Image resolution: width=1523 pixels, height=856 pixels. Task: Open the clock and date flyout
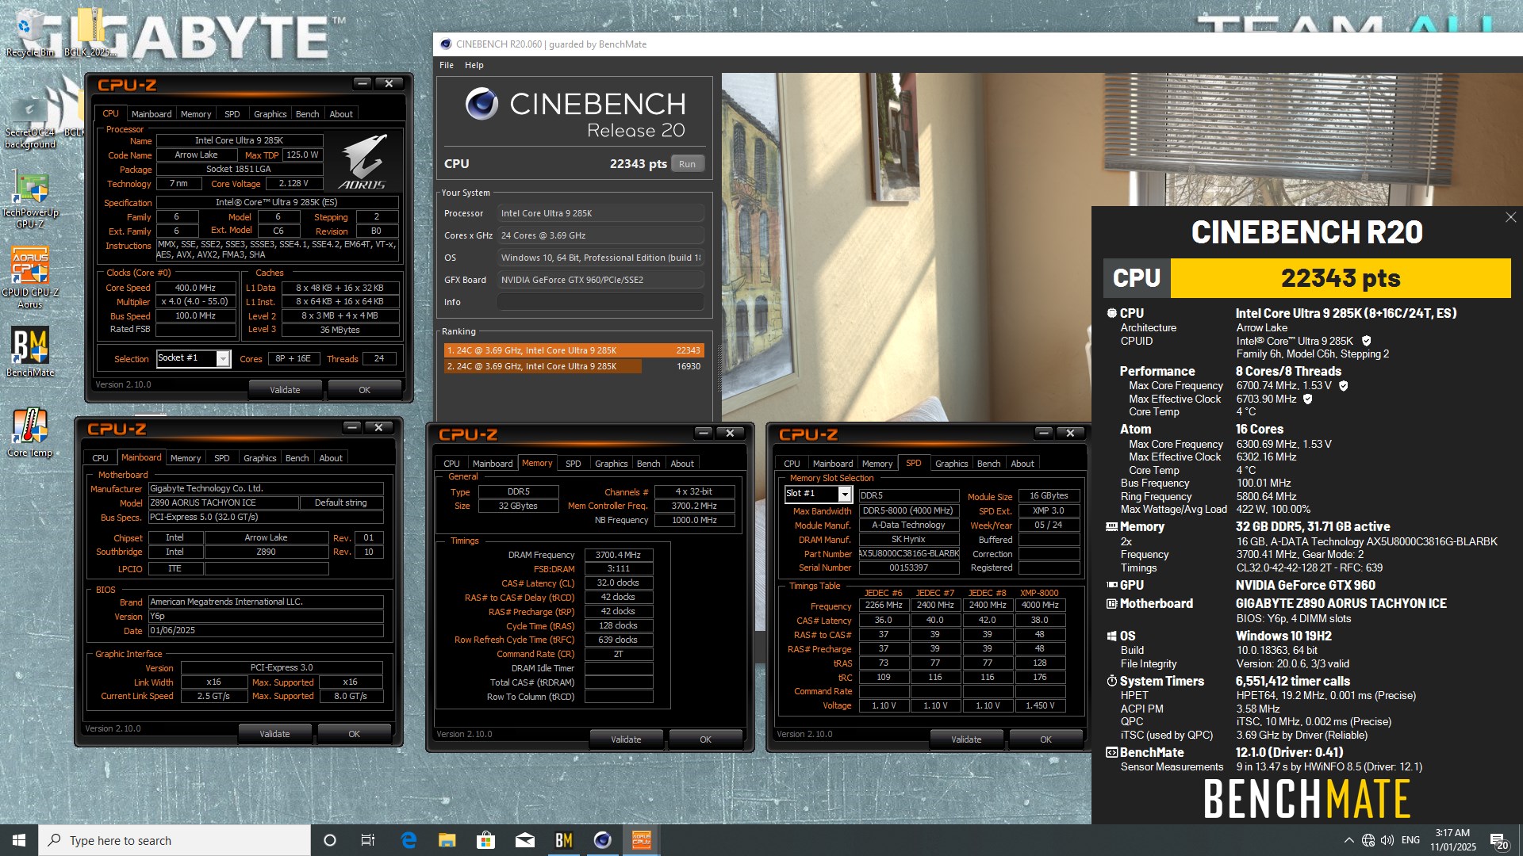click(x=1453, y=840)
